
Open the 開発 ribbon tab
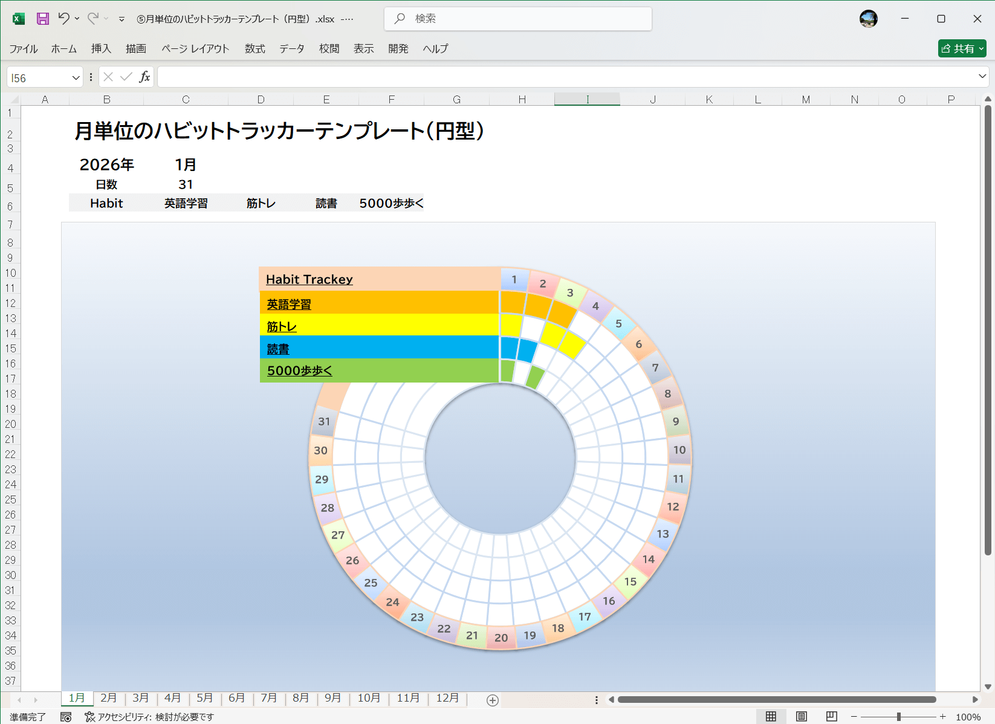click(x=398, y=48)
